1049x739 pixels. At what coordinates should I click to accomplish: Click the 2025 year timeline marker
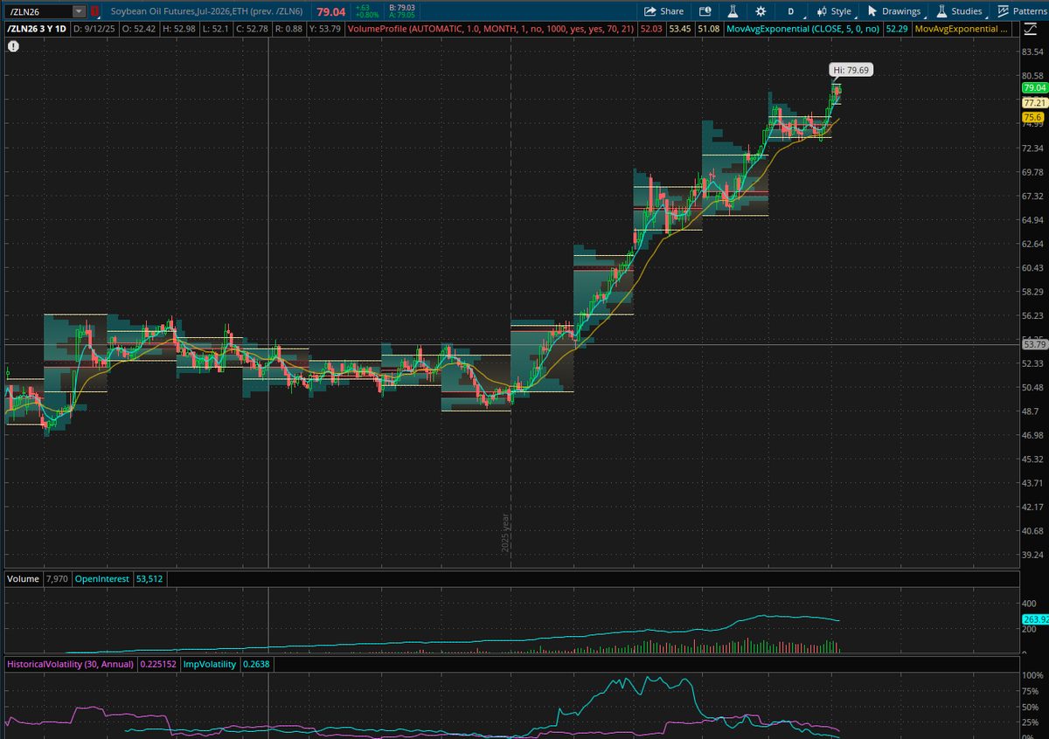coord(506,531)
